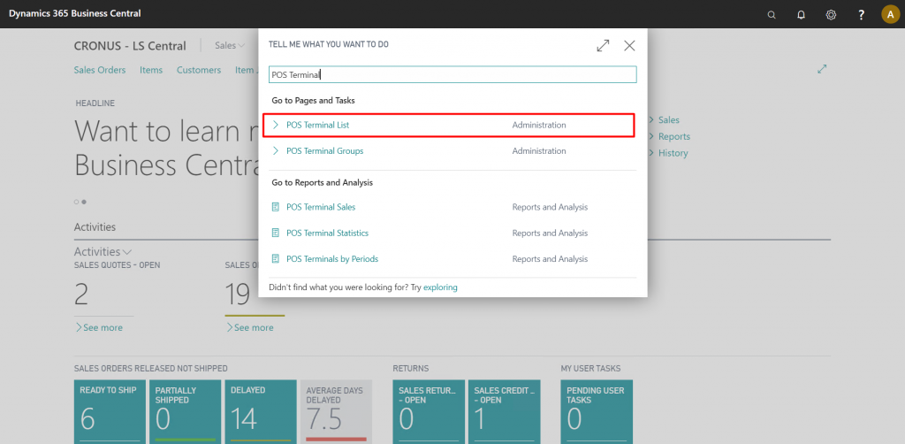Click Dynamics 365 Business Central title
The height and width of the screenshot is (444, 905).
click(x=74, y=13)
